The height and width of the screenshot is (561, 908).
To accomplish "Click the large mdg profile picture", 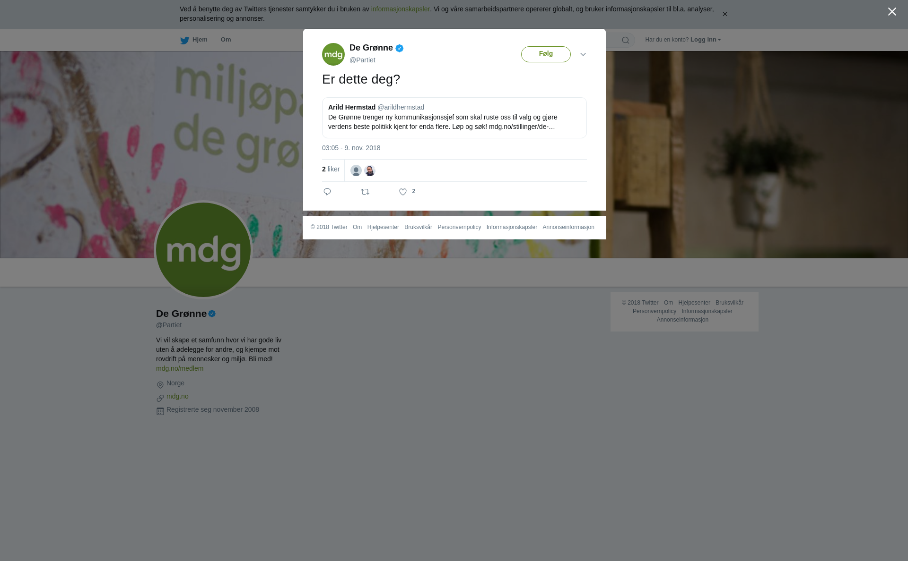I will pos(203,250).
